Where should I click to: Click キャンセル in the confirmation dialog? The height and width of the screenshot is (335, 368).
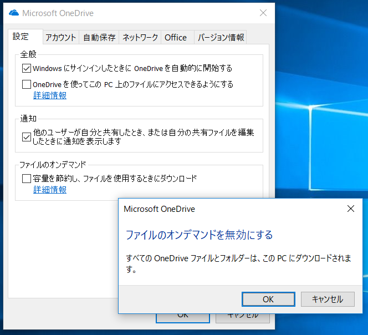328,300
